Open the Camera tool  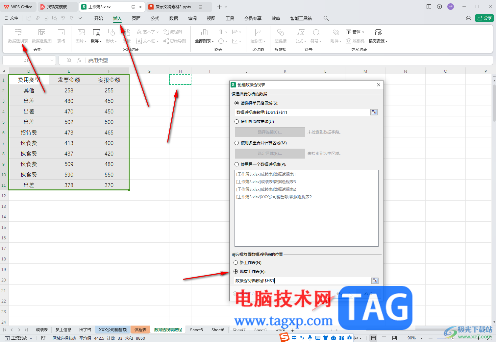pyautogui.click(x=355, y=41)
